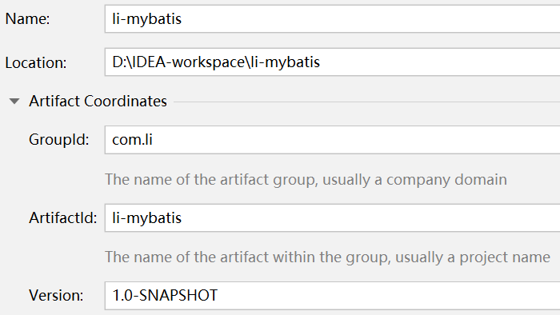Click the artifact project name hint text

pos(327,257)
